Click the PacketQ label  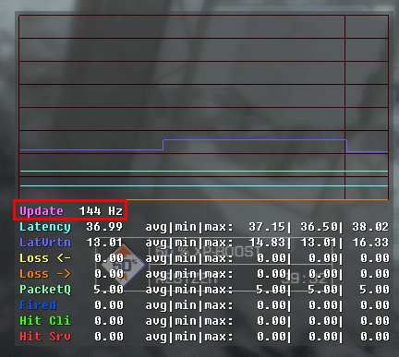pos(45,290)
